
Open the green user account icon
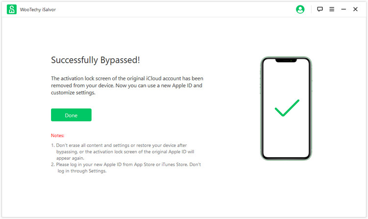[300, 9]
